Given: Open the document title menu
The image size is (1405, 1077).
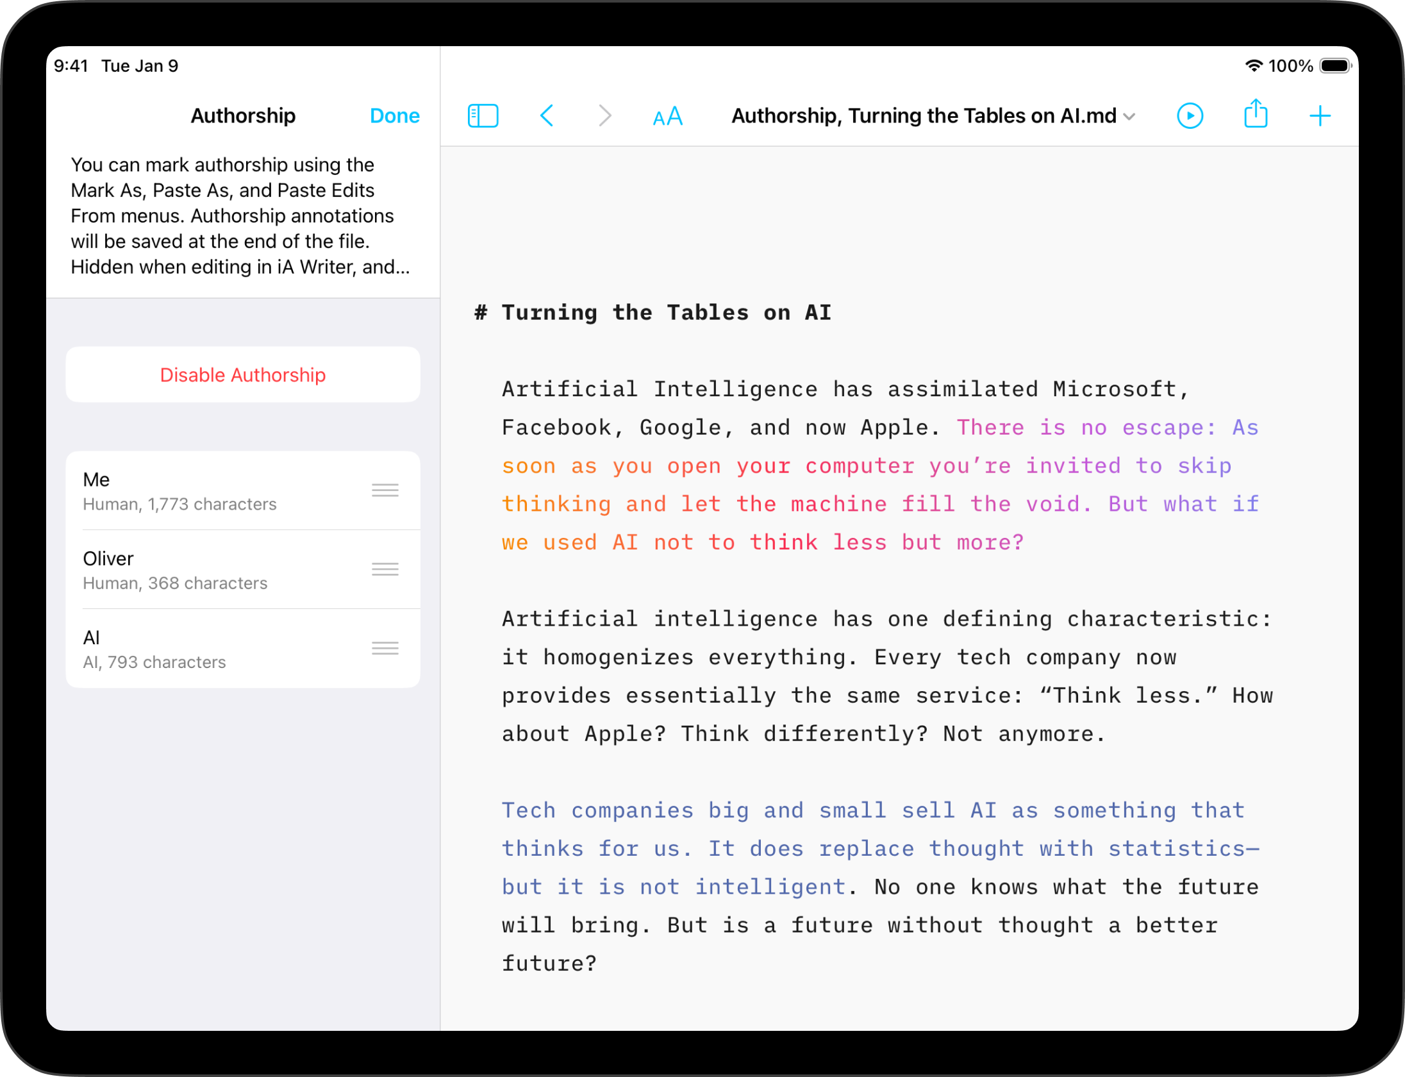Looking at the screenshot, I should (x=923, y=116).
